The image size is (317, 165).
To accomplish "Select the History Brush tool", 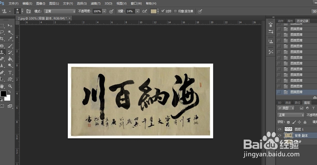I will click(10, 52).
